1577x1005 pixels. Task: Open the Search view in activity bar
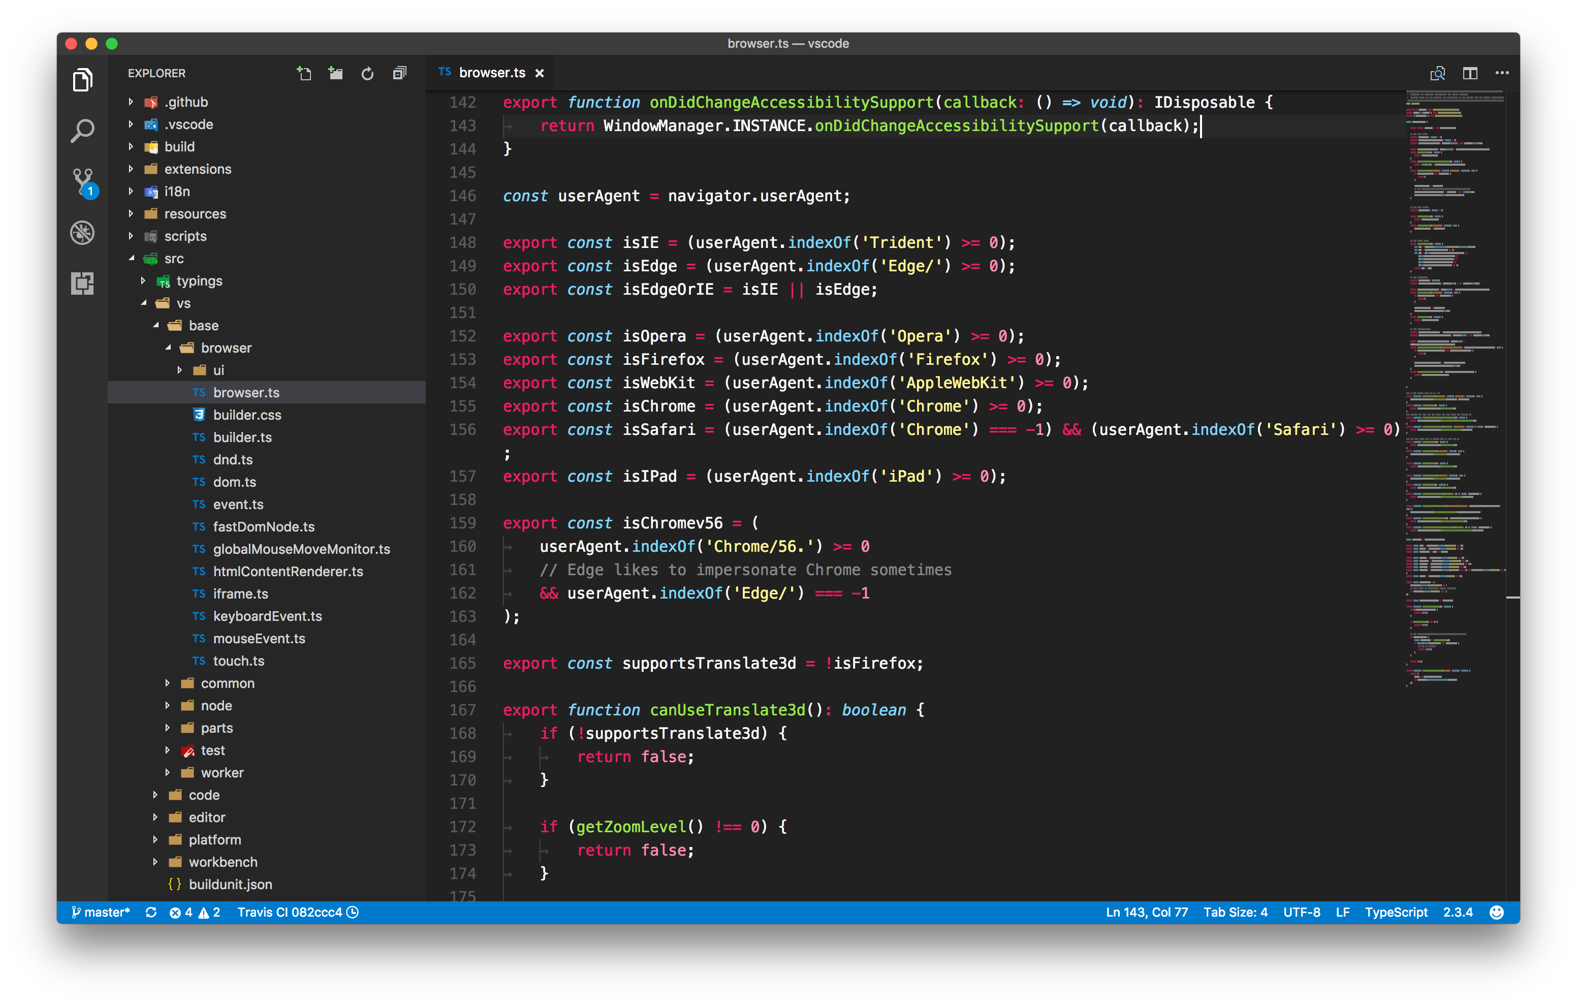(82, 131)
